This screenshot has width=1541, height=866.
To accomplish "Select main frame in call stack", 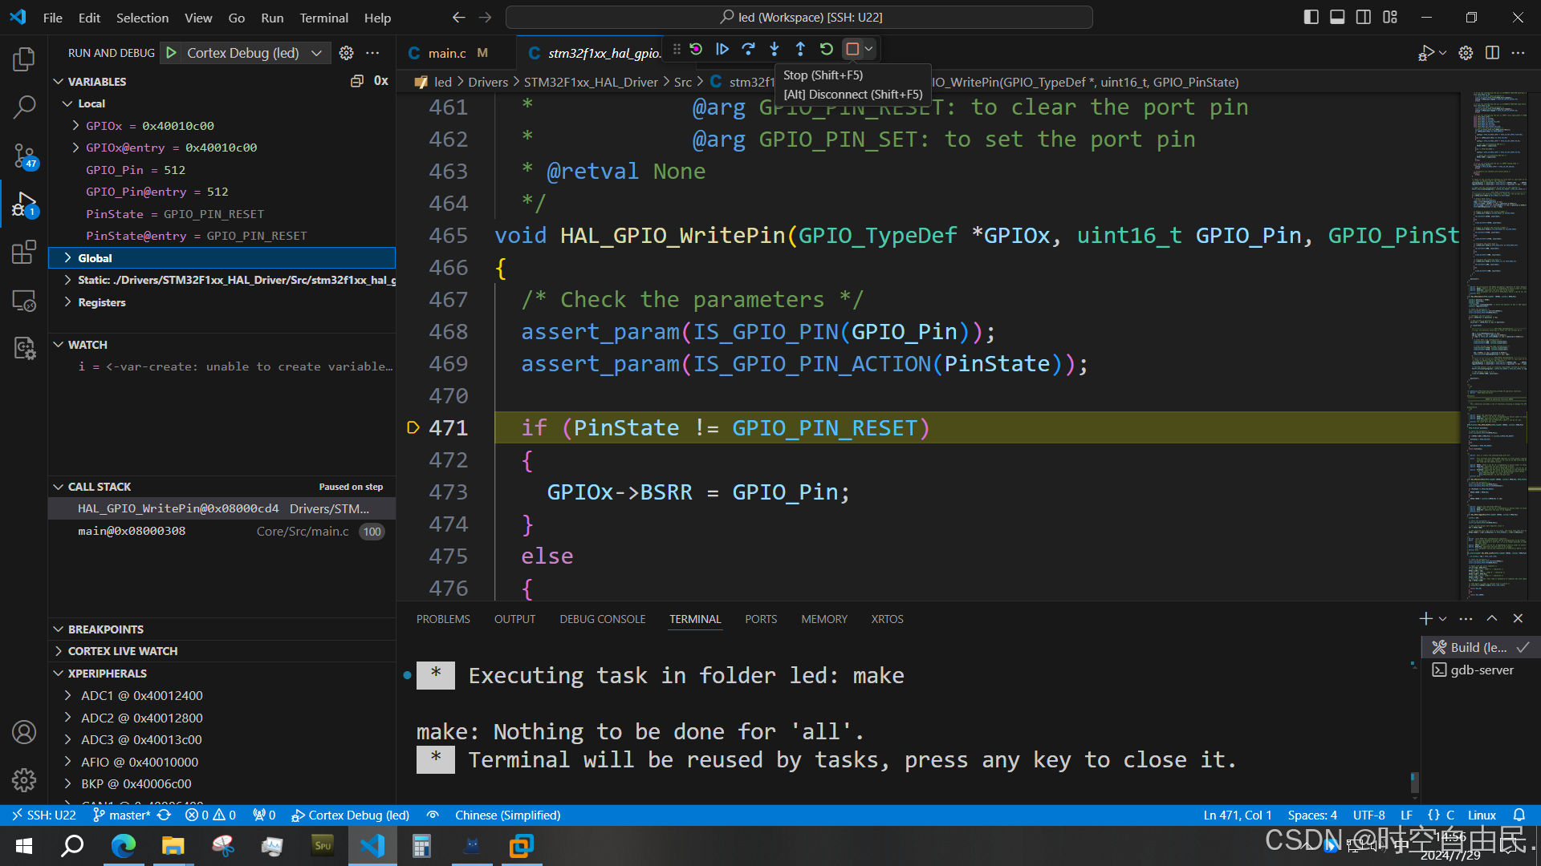I will point(132,531).
